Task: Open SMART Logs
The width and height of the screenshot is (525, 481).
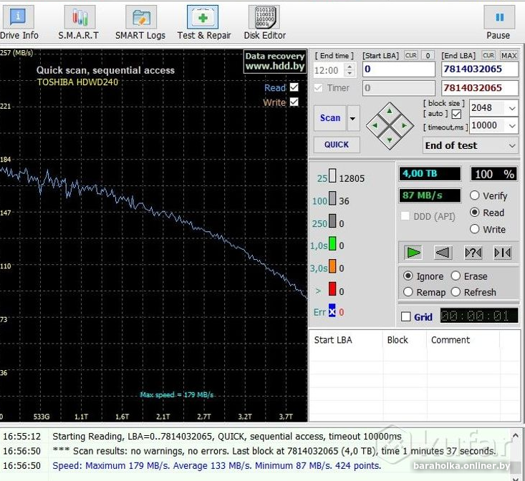Action: point(140,21)
